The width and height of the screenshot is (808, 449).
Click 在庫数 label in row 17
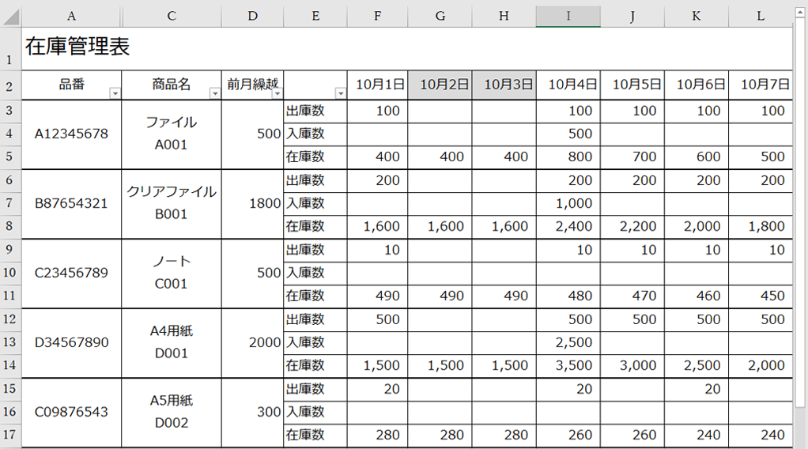pyautogui.click(x=315, y=436)
